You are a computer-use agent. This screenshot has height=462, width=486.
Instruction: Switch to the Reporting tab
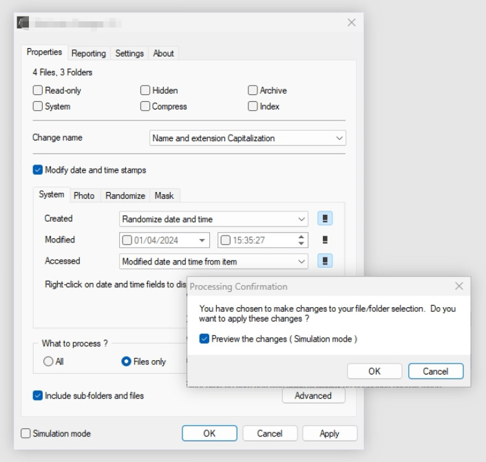pos(89,53)
